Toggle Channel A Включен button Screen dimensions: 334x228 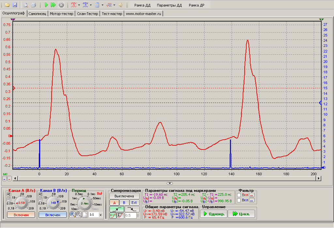click(21, 215)
